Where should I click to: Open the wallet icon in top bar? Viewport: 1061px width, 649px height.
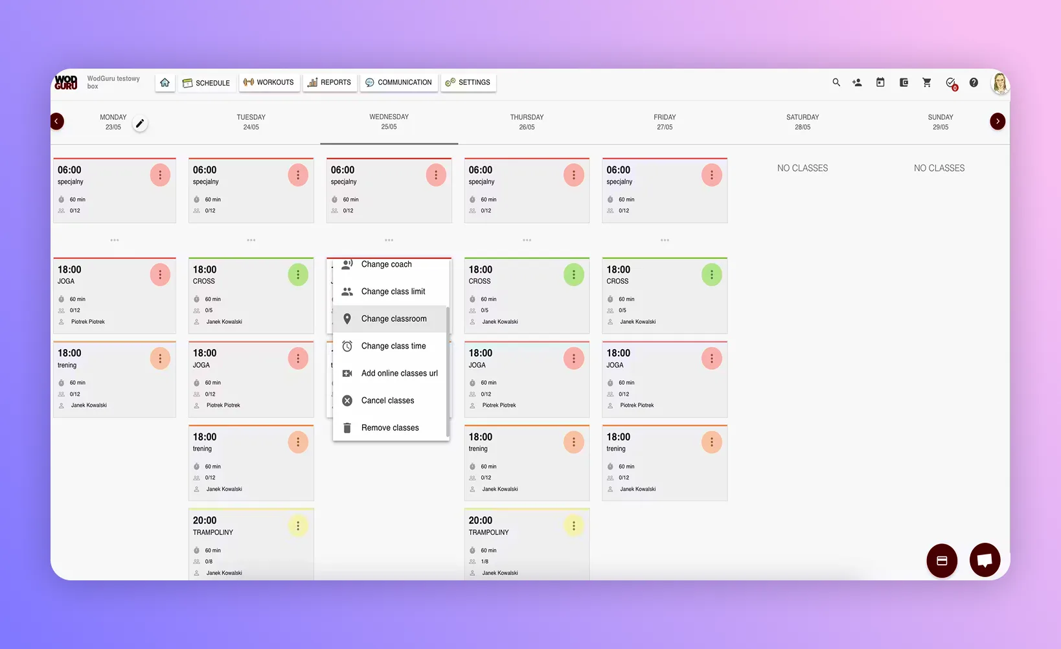pos(904,82)
